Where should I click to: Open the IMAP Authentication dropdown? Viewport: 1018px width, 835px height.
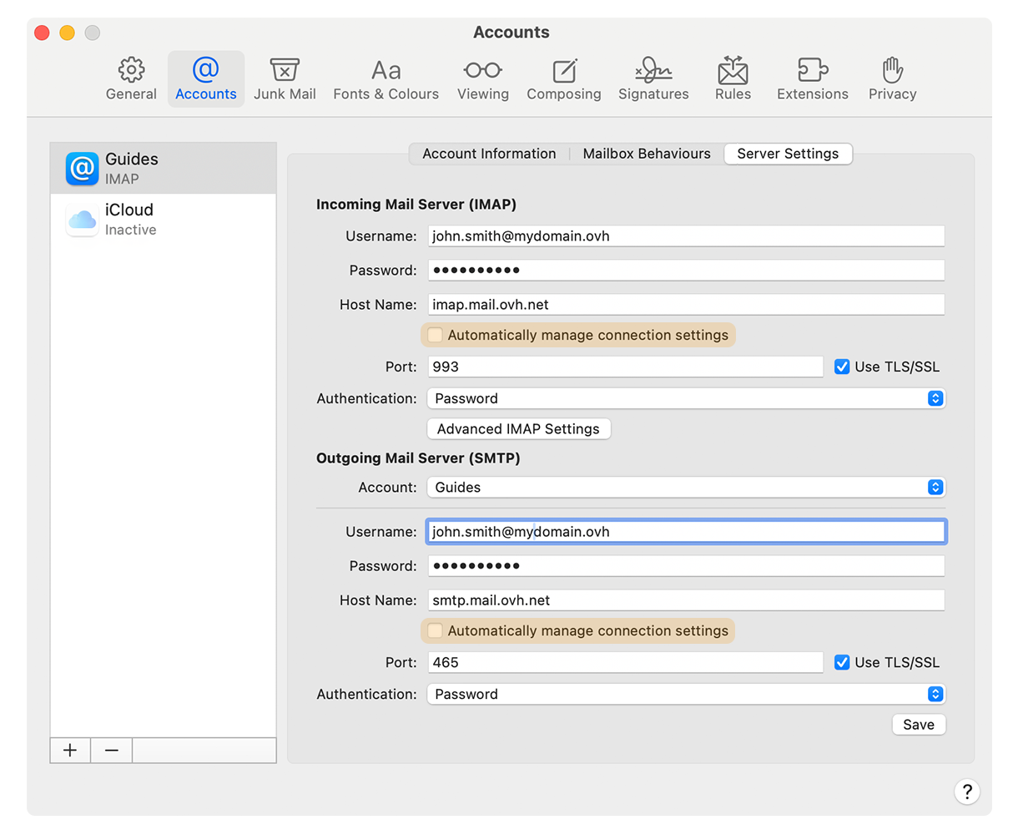point(937,398)
